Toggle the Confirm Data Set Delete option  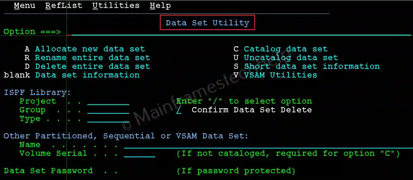(x=179, y=110)
